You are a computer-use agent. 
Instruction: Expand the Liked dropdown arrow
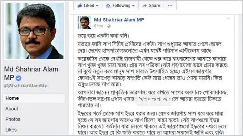(97, 6)
